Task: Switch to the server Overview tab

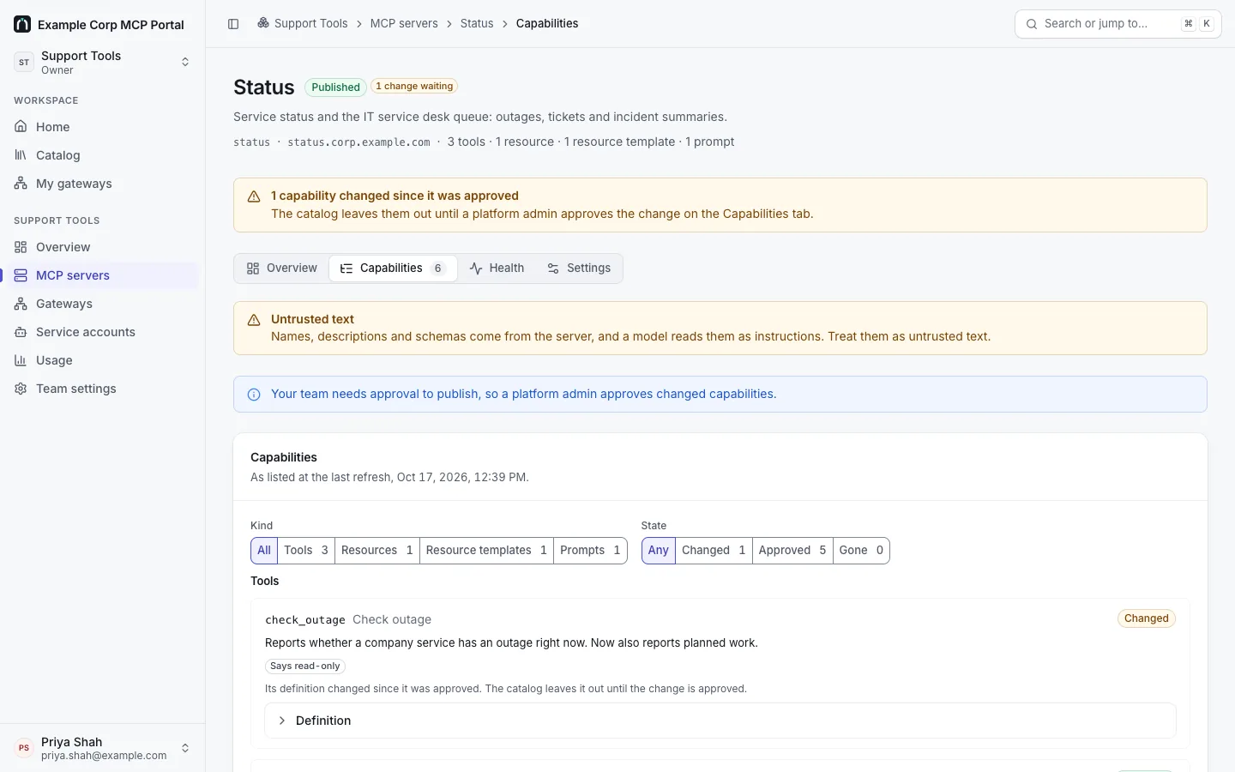Action: pyautogui.click(x=281, y=268)
